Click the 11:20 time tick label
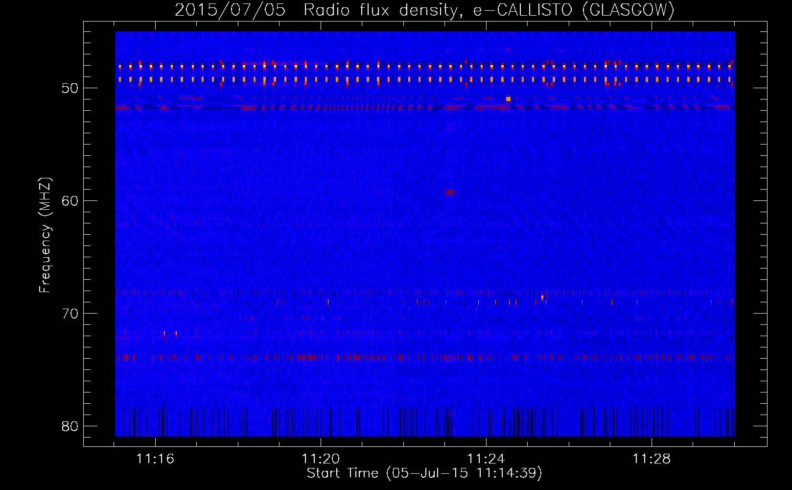Screen dimensions: 792x490 [x=321, y=459]
